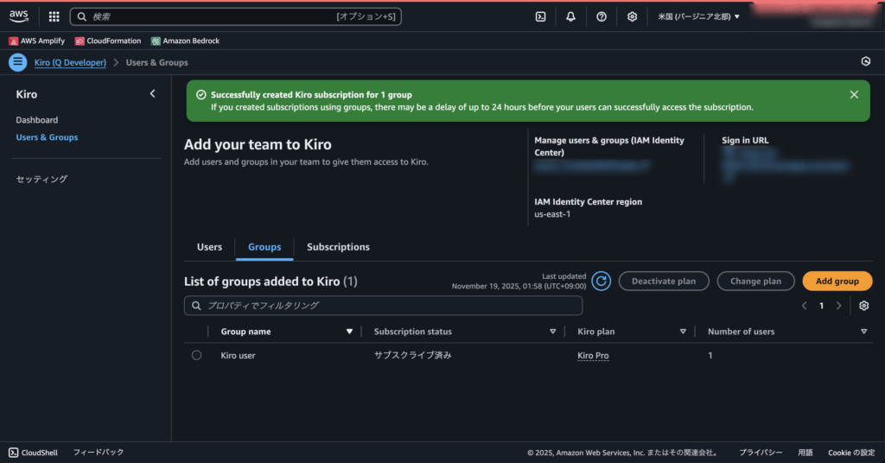Screen dimensions: 885x463
Task: Refresh the groups list
Action: (602, 281)
